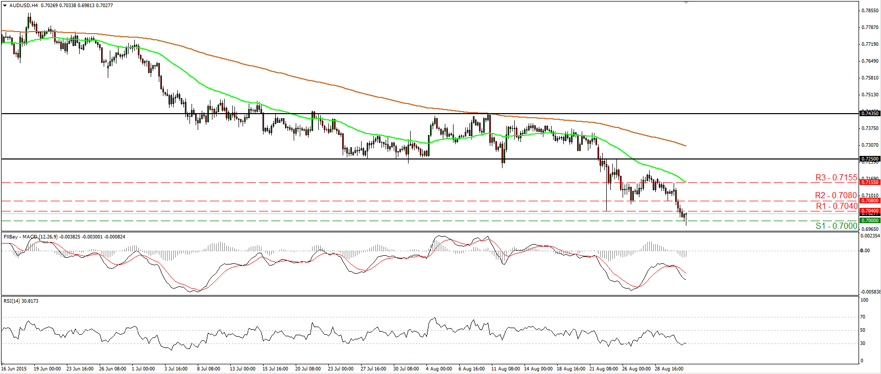
Task: Click the 0.75810 price axis value
Action: coord(870,78)
